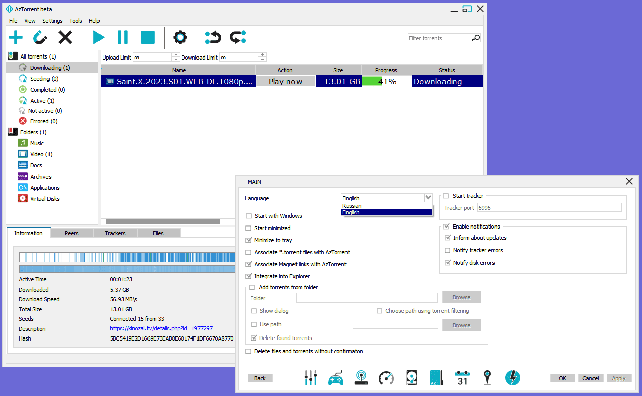Image resolution: width=642 pixels, height=396 pixels.
Task: Uncheck Minimize to tray
Action: tap(249, 240)
